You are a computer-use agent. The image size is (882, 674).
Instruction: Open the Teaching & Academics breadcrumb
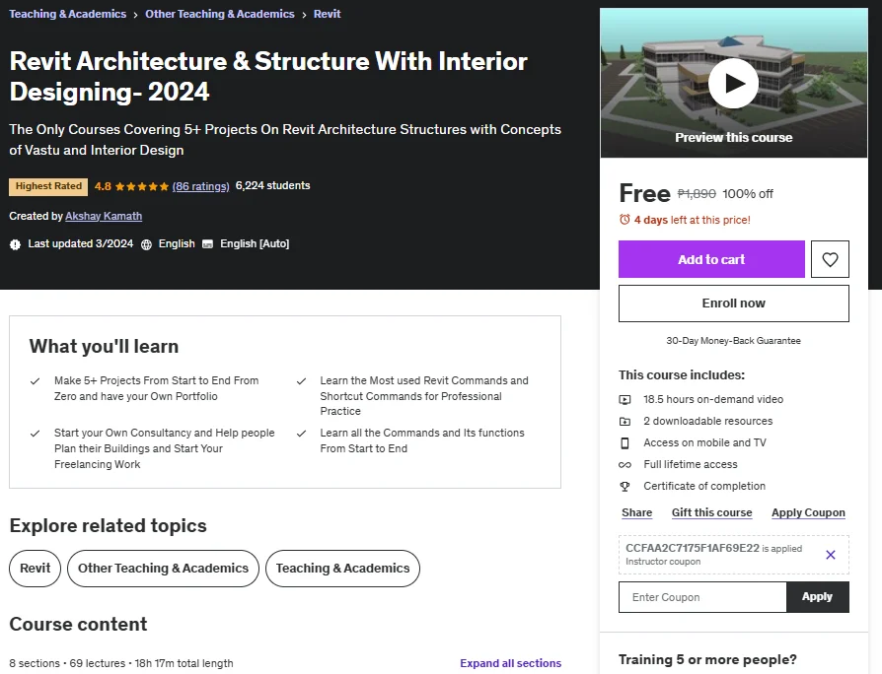click(x=67, y=14)
